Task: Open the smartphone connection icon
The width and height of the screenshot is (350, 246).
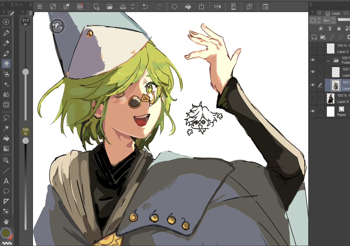Action: pos(233,7)
